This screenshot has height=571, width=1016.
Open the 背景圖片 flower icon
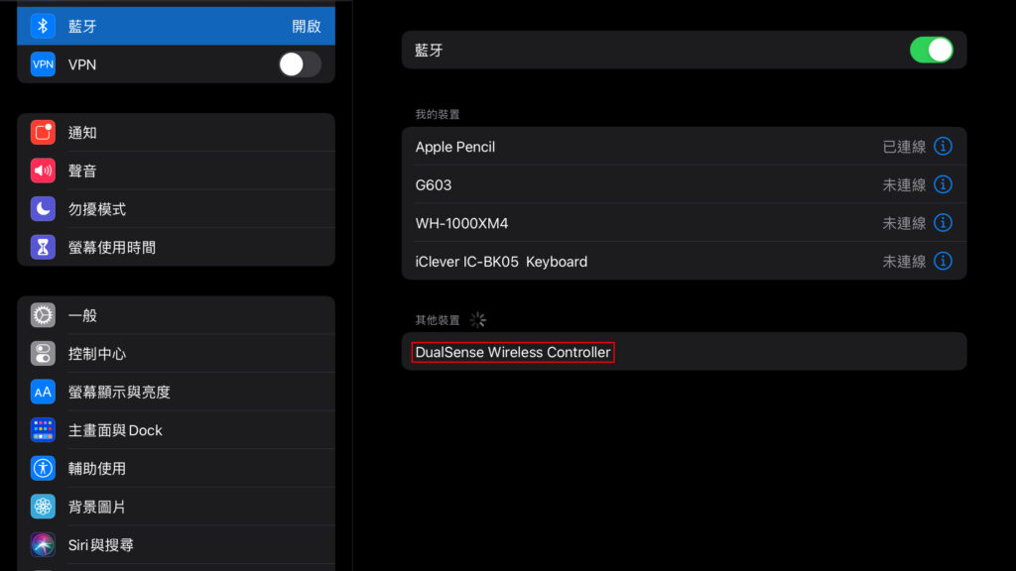click(43, 507)
